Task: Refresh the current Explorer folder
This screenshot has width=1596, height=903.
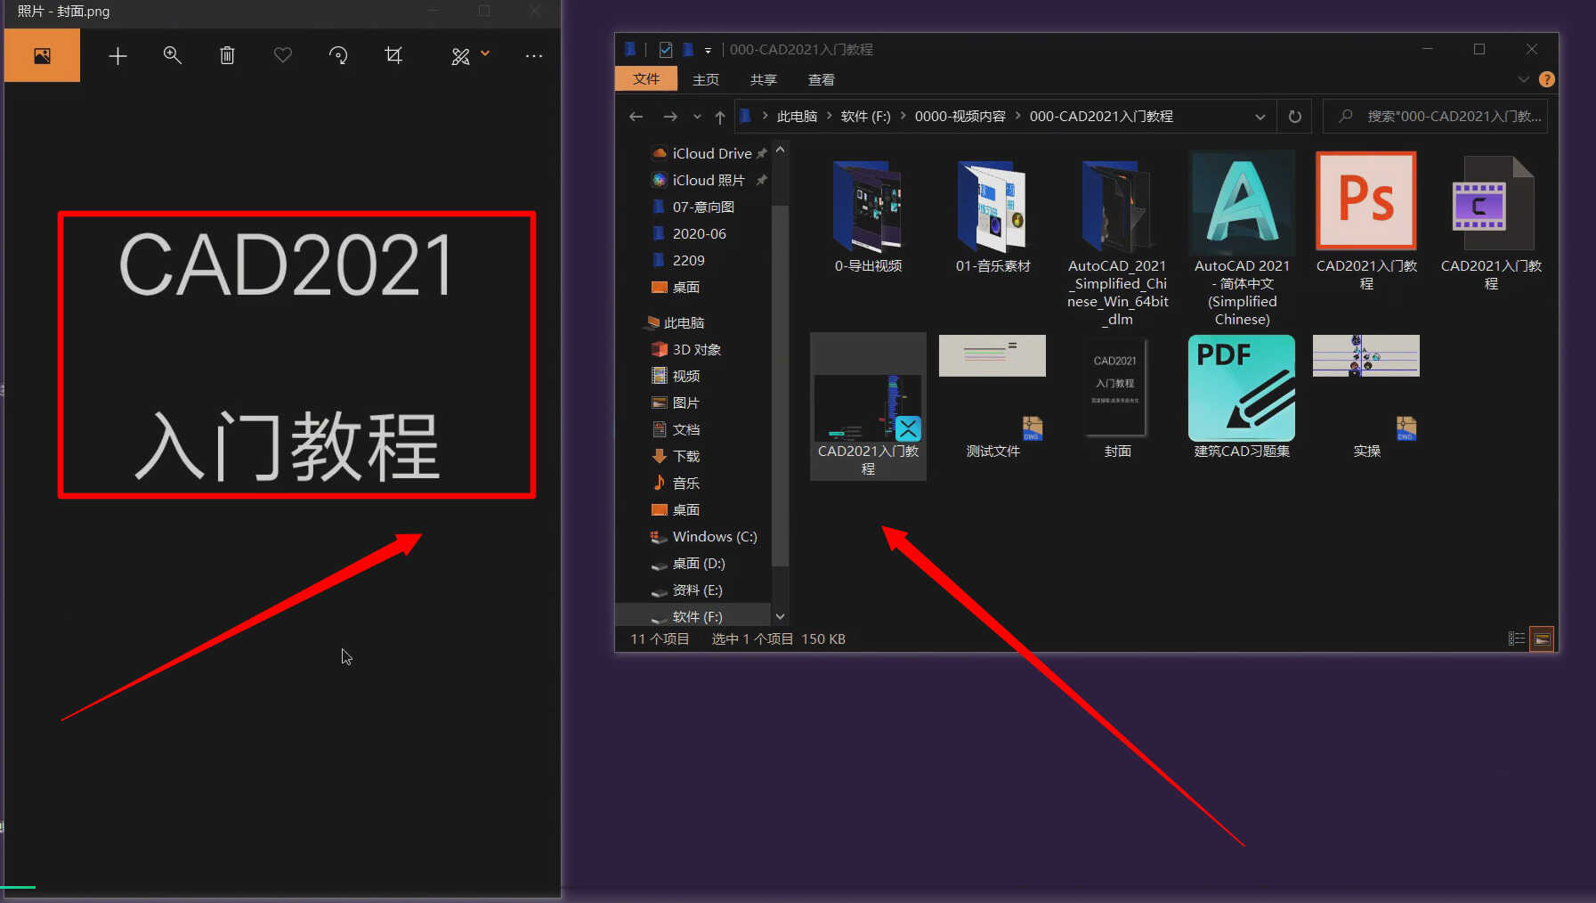Action: click(1295, 117)
